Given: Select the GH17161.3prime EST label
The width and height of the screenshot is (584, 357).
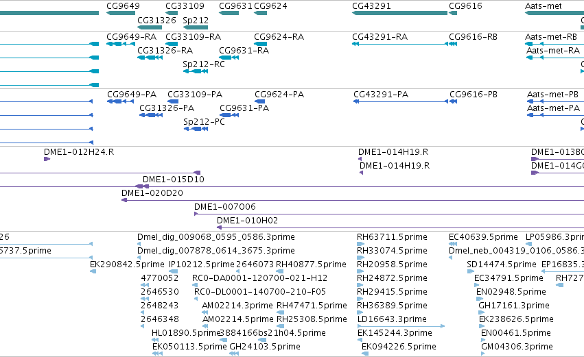Looking at the screenshot, I should [514, 306].
